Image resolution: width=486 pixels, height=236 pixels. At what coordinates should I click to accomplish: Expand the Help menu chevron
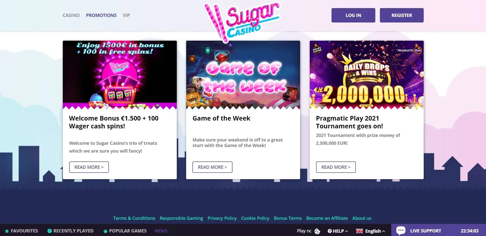tap(346, 231)
